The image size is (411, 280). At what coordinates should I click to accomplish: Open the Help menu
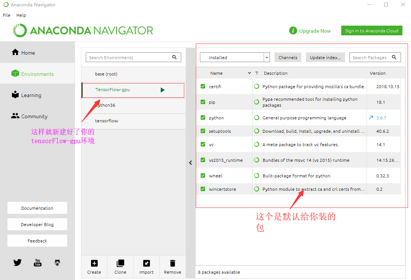tap(21, 15)
